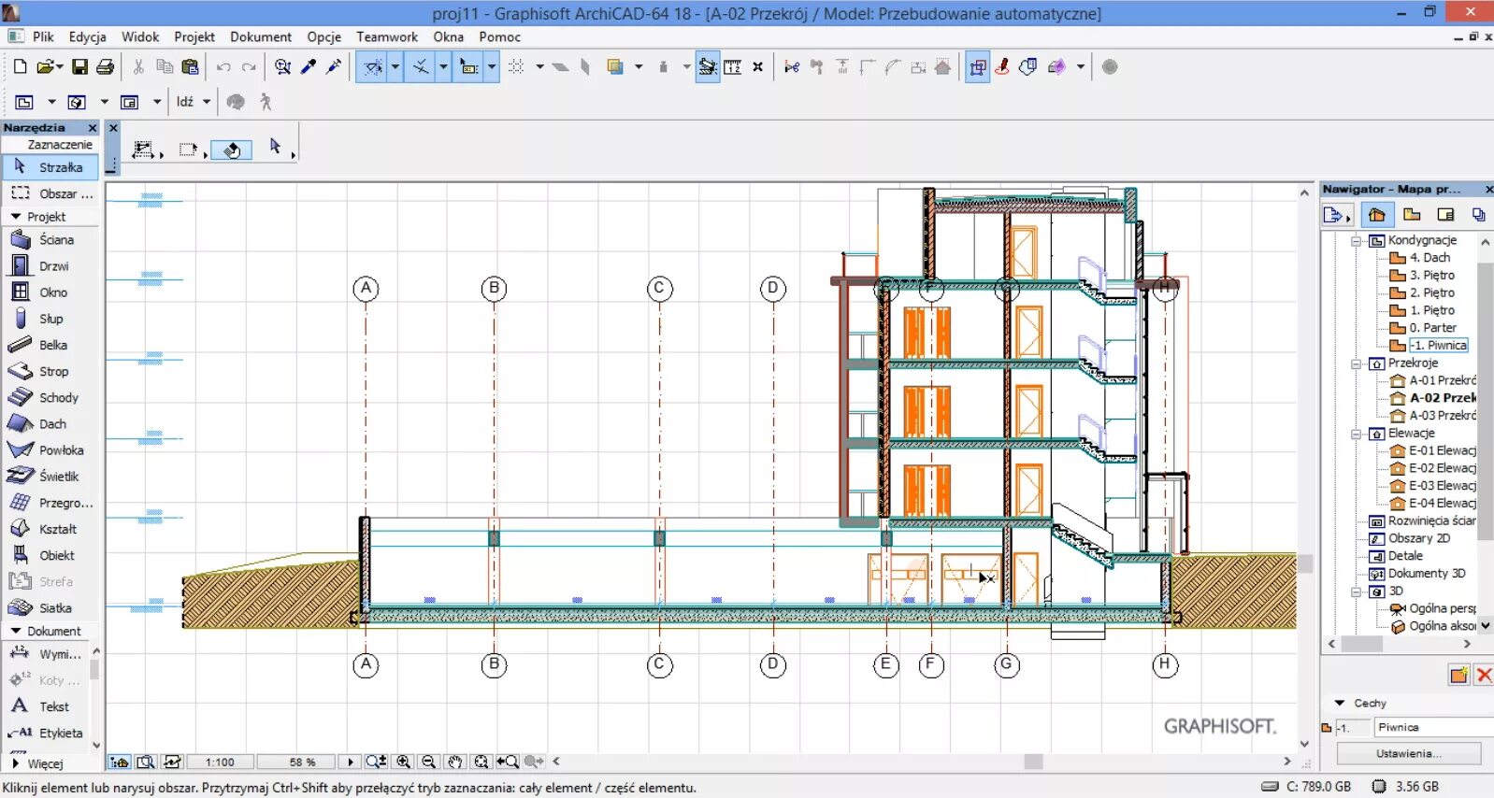1494x798 pixels.
Task: Click the Save floppy disk icon
Action: tap(79, 67)
